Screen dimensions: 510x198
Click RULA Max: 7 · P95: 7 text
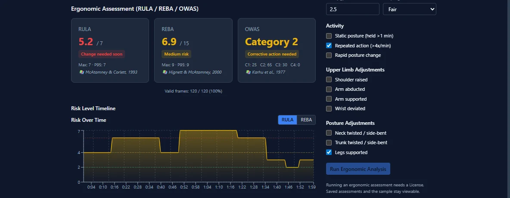(x=92, y=65)
